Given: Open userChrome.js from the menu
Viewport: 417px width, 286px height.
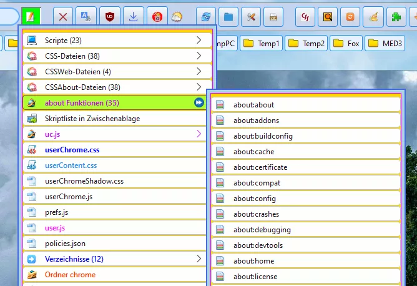Looking at the screenshot, I should tap(115, 197).
